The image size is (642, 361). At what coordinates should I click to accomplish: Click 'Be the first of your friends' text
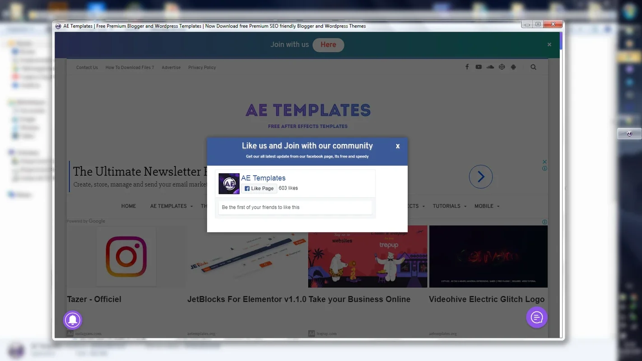pos(261,208)
